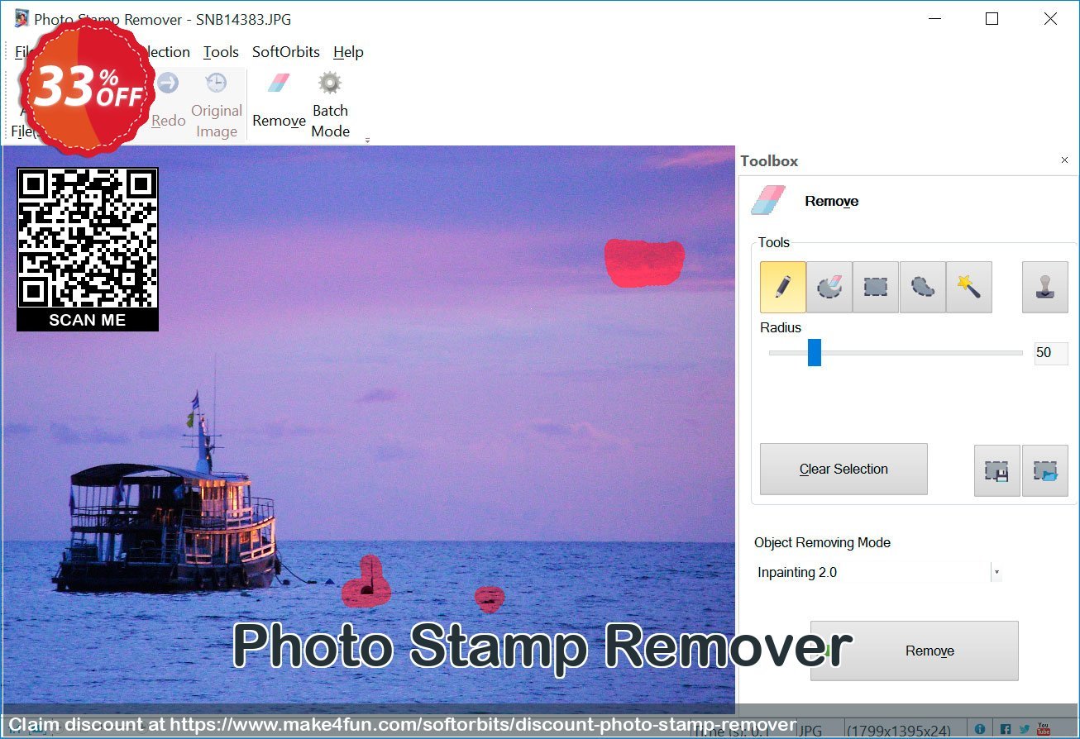Close the Toolbox panel
This screenshot has width=1080, height=739.
pyautogui.click(x=1064, y=160)
